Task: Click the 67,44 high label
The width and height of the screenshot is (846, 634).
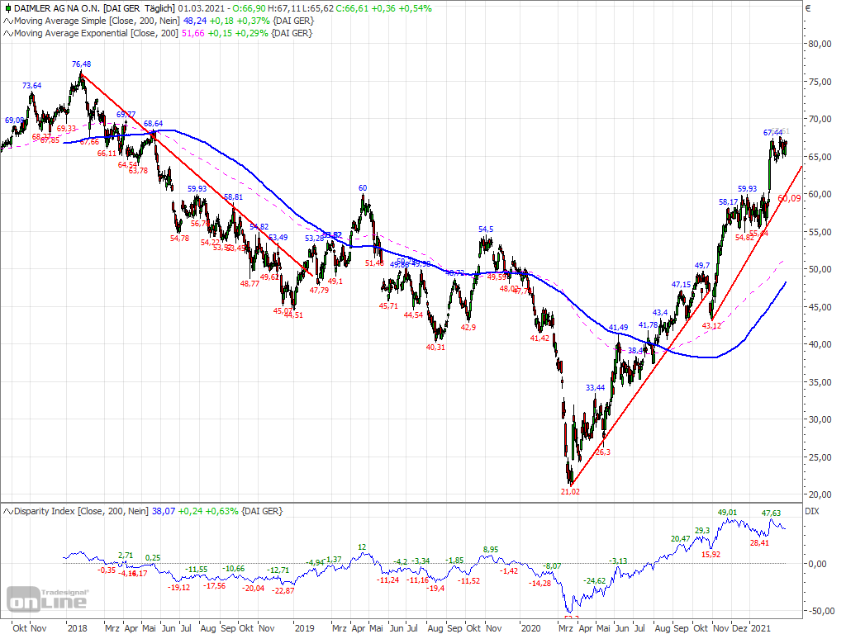Action: (x=772, y=133)
